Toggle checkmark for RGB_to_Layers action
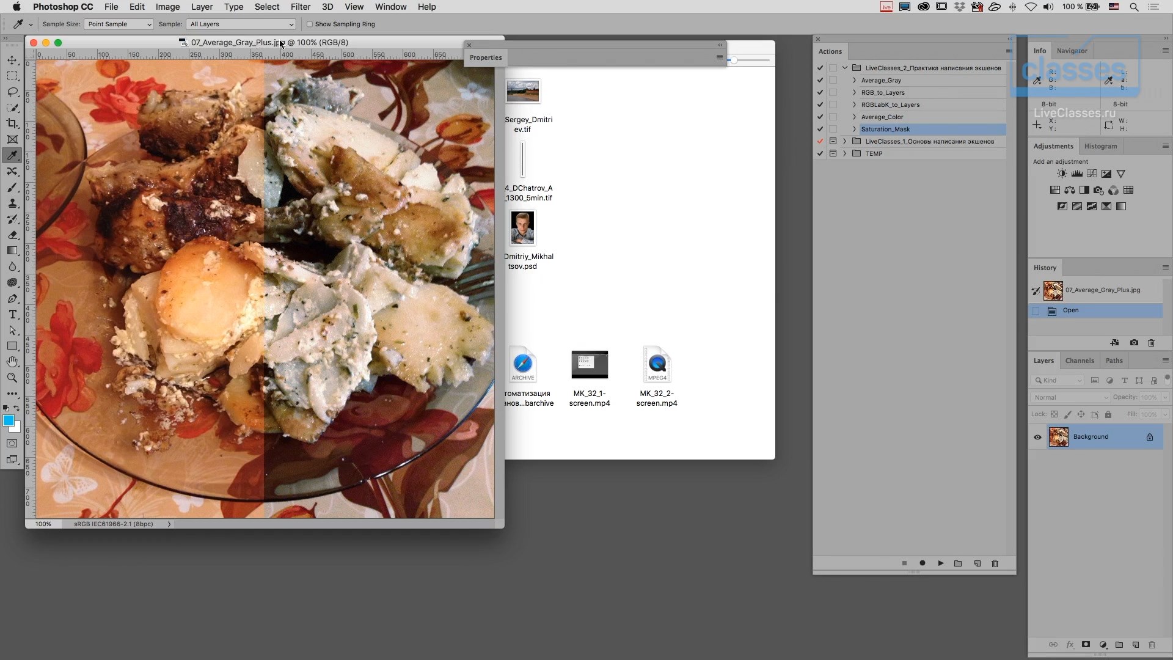The width and height of the screenshot is (1173, 660). 820,92
